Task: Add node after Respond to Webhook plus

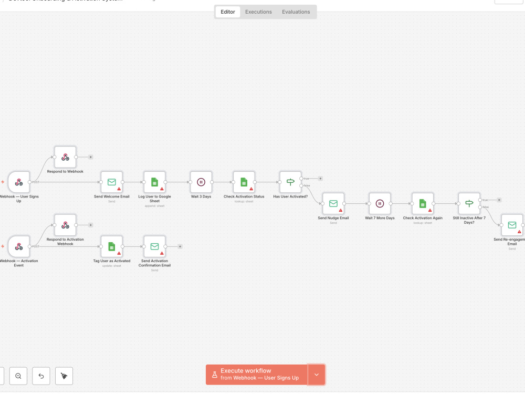Action: click(x=90, y=157)
